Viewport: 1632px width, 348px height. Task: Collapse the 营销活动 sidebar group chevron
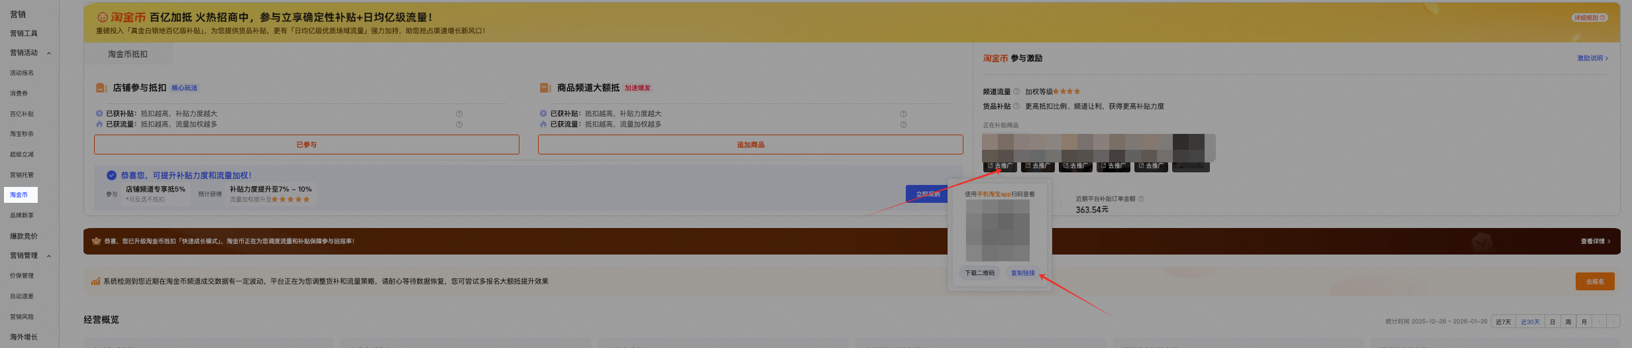[48, 53]
